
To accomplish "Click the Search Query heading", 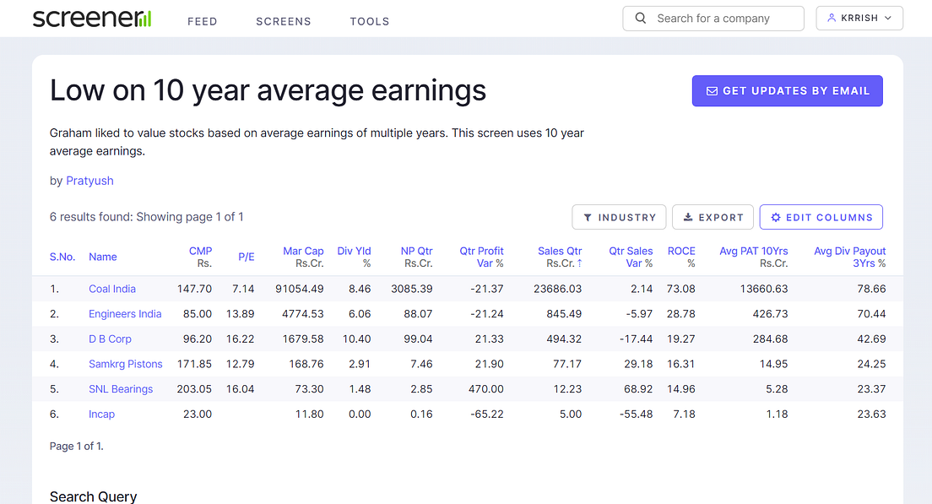I will point(94,496).
